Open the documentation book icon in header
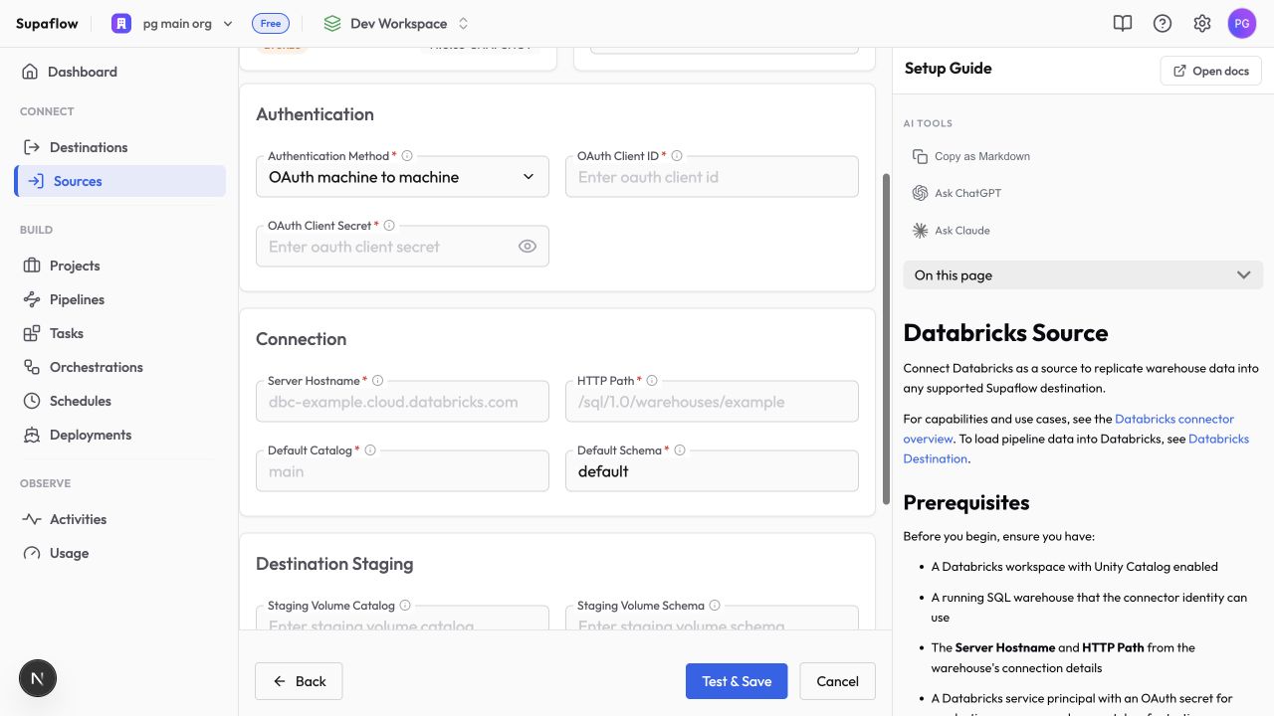This screenshot has height=716, width=1274. (1123, 23)
